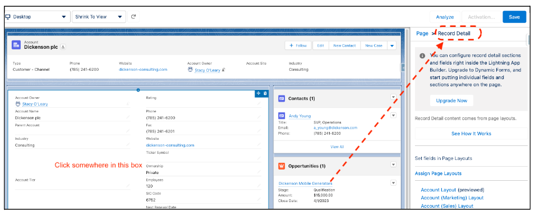
Task: Open the Account (Marketing) Layout link
Action: pos(452,198)
